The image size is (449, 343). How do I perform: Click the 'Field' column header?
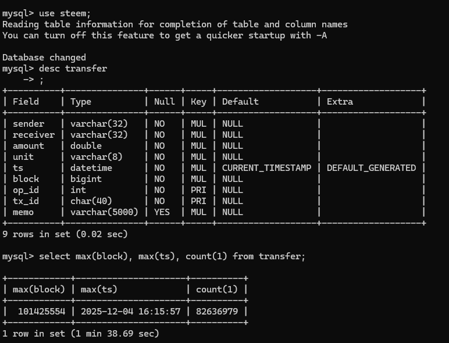26,102
